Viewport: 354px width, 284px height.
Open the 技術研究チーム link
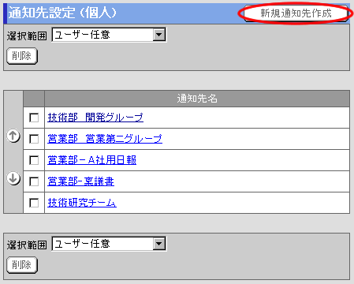82,203
